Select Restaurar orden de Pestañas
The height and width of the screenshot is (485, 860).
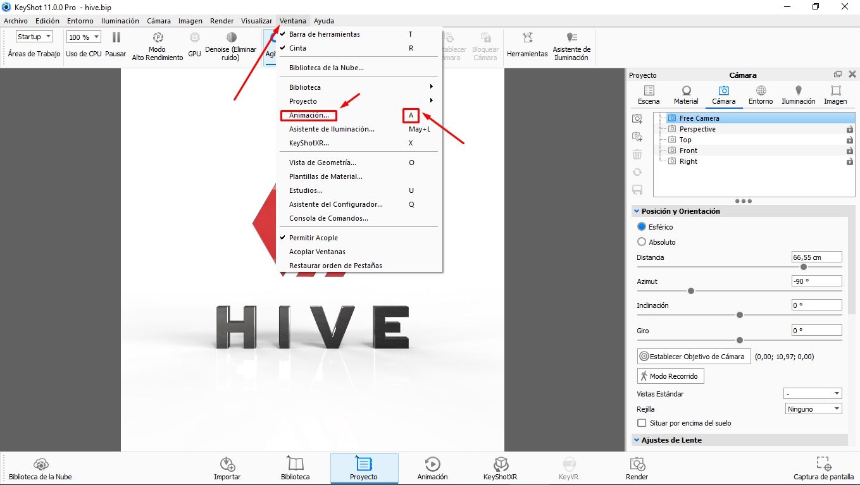click(360, 266)
